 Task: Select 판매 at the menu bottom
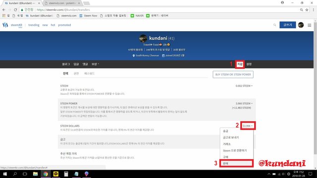pyautogui.click(x=237, y=163)
